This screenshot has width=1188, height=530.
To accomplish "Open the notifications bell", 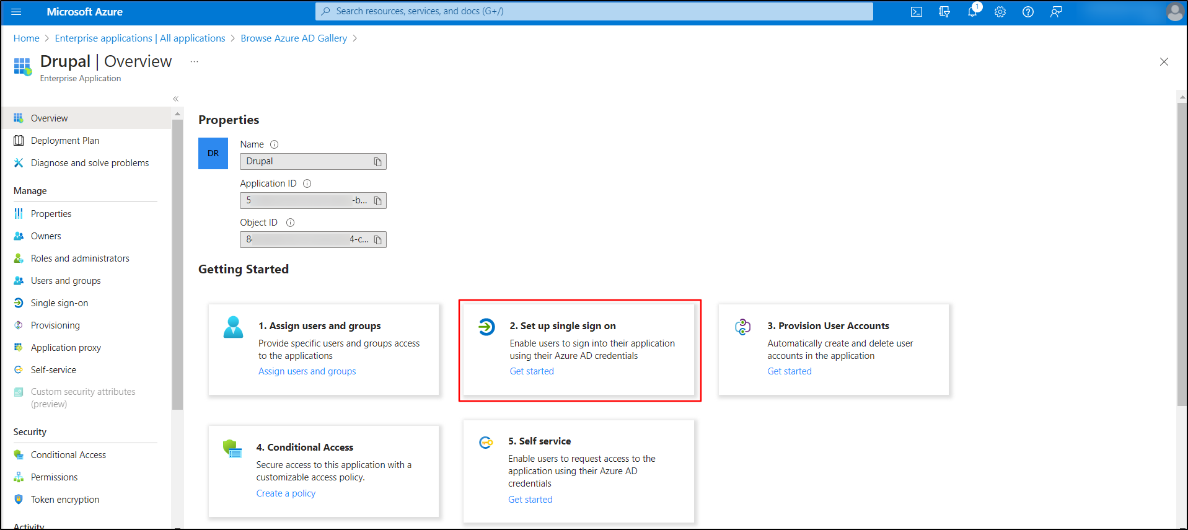I will 972,12.
